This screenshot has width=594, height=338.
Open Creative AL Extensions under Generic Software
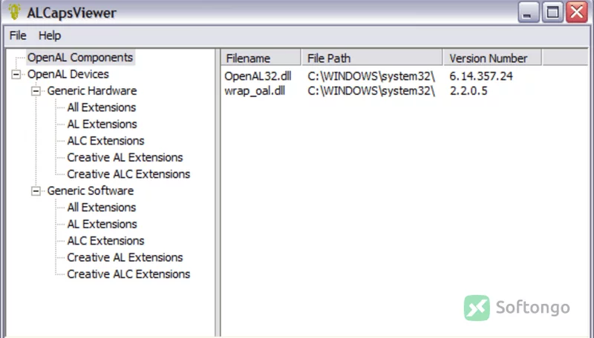(125, 257)
